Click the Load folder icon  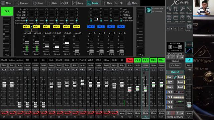(x=176, y=18)
